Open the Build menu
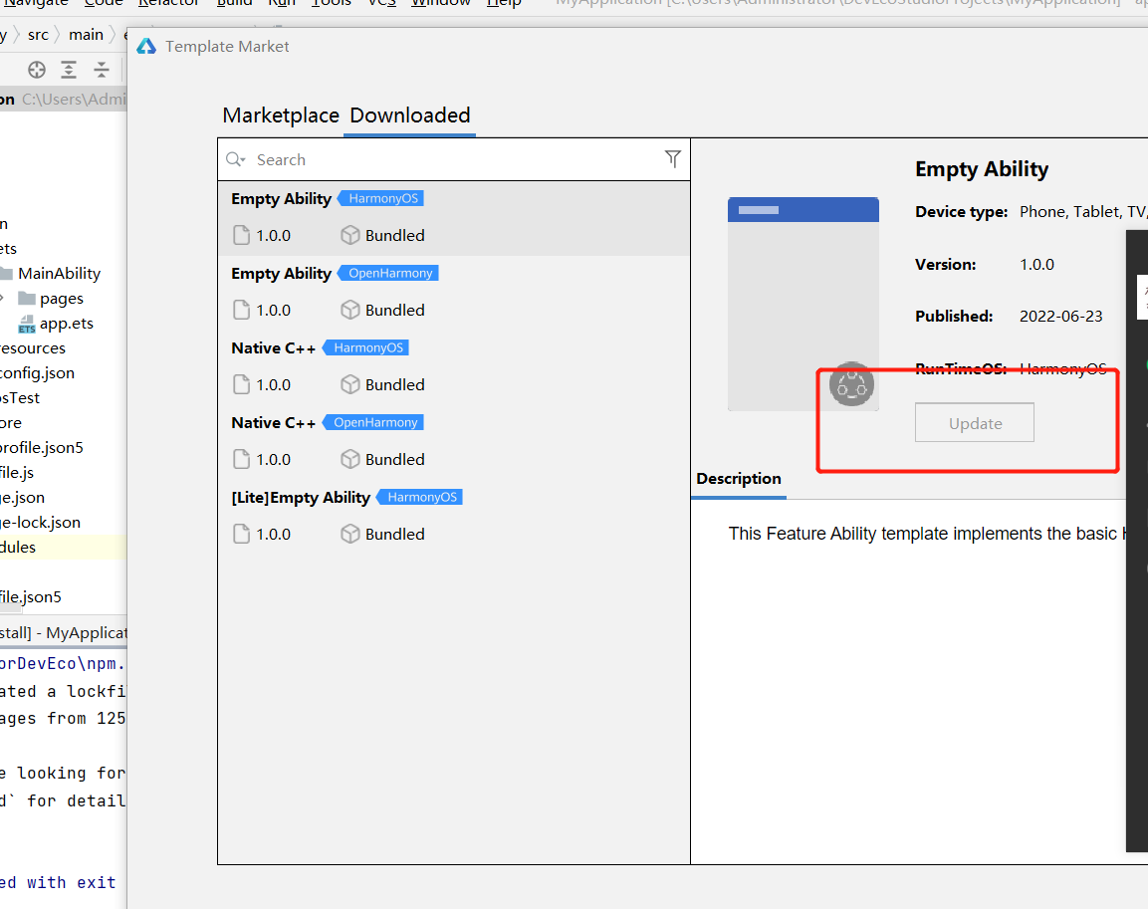Image resolution: width=1148 pixels, height=909 pixels. (234, 3)
